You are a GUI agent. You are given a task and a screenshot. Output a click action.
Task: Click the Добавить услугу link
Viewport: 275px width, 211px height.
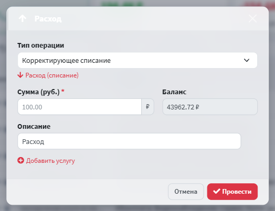[50, 161]
